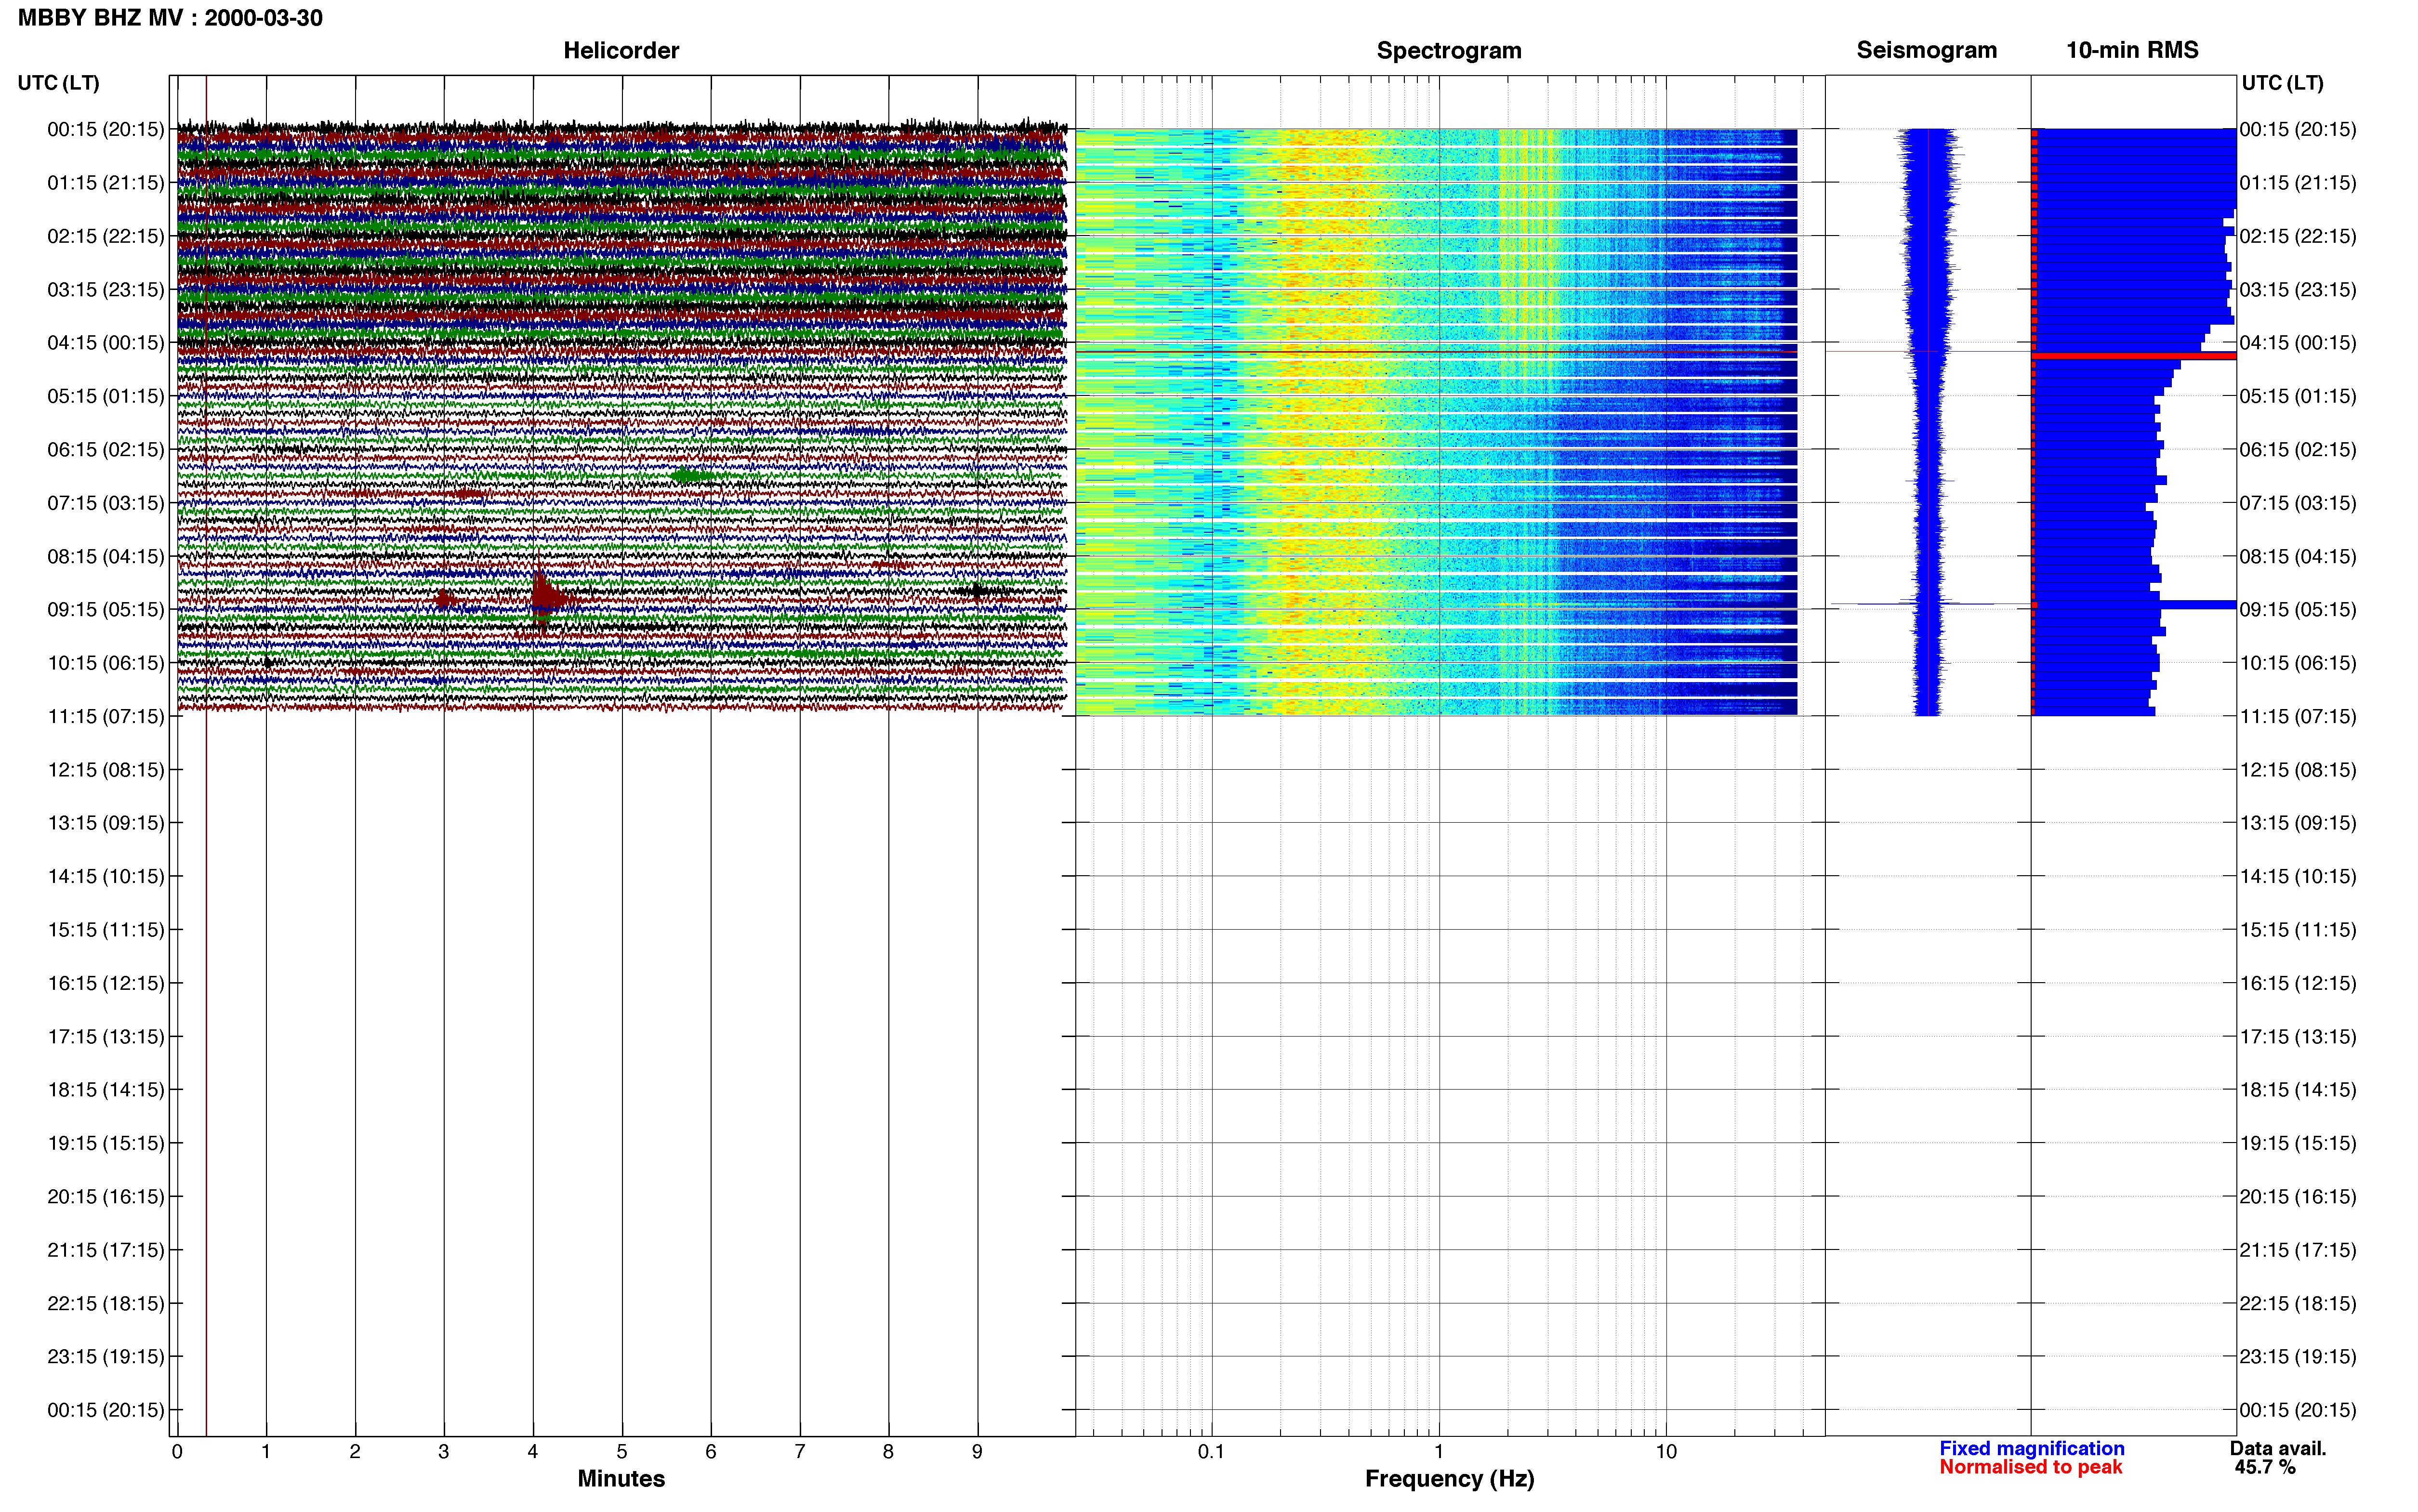Click the right '20:15 (16:15)' time label
The image size is (2418, 1512).
(2298, 1196)
